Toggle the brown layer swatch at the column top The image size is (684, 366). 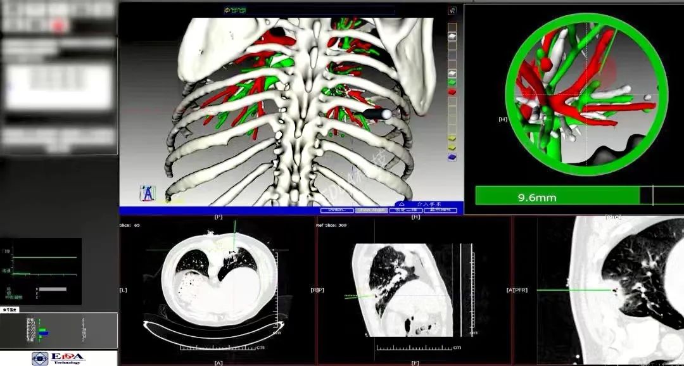pyautogui.click(x=452, y=27)
